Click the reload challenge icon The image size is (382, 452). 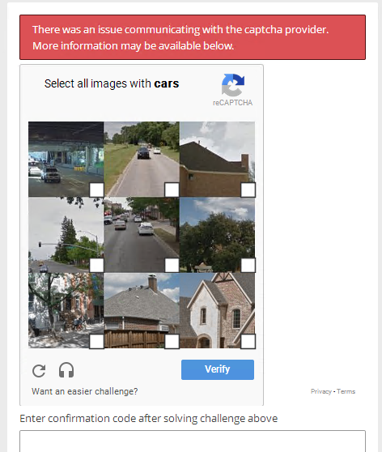[39, 371]
